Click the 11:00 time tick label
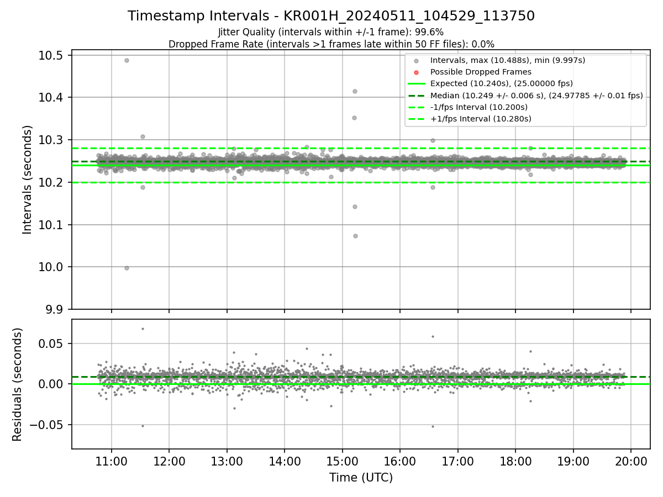The height and width of the screenshot is (497, 663). 112,462
